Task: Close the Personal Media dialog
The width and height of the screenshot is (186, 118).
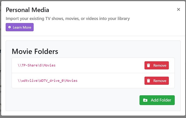Action: [178, 9]
